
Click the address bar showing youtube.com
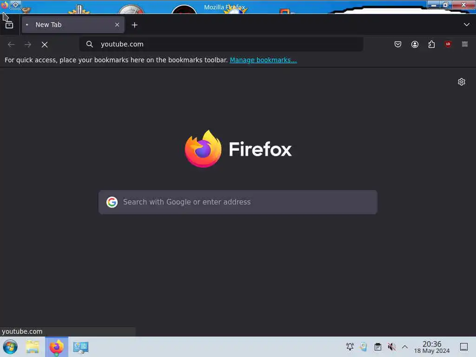(221, 44)
